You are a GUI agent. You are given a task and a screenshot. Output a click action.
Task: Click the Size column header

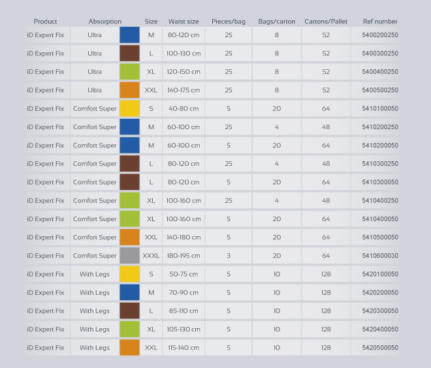[x=151, y=22]
